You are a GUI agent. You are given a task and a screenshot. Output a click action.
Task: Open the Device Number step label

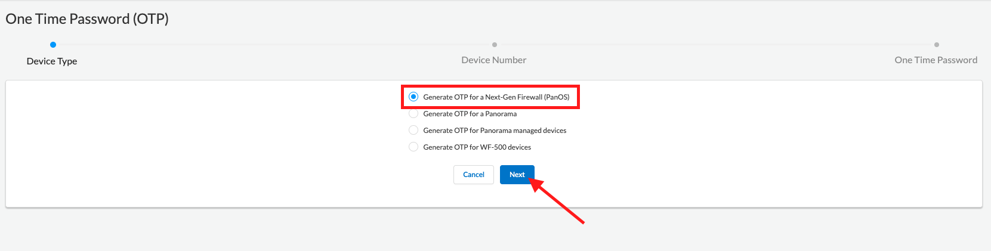(494, 60)
